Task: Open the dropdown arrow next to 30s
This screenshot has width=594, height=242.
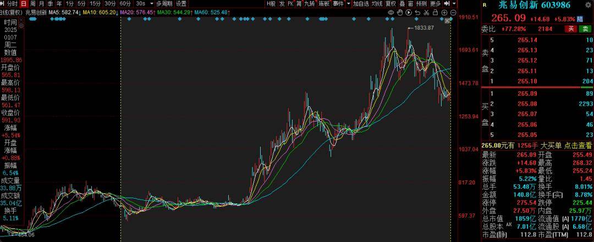Action: 152,3
